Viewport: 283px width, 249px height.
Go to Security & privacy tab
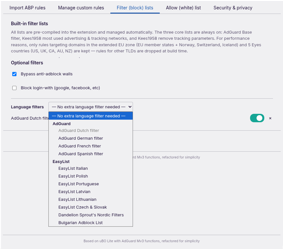pos(233,8)
